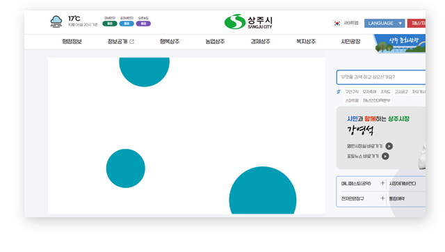The image size is (445, 252).
Task: Click the 고시공고 search tag
Action: coord(401,91)
